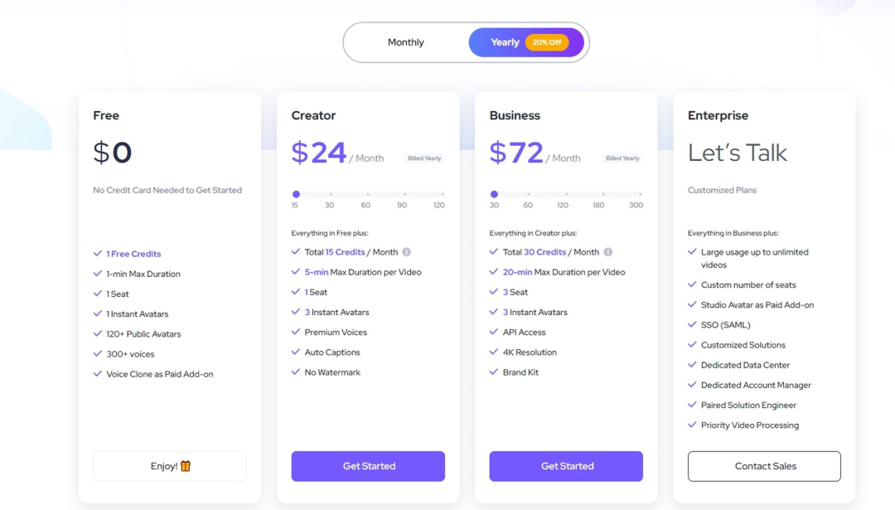The image size is (895, 510).
Task: Click the 20% Off badge
Action: pyautogui.click(x=547, y=42)
